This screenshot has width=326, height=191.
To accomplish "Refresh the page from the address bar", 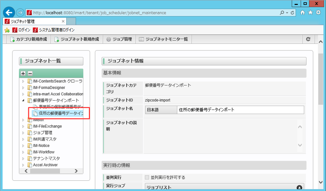I will click(x=292, y=13).
